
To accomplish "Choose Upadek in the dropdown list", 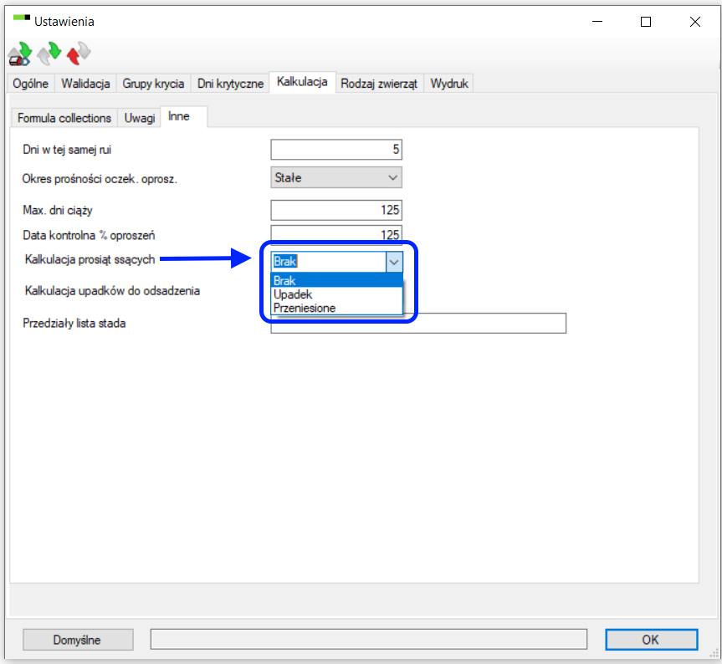I will click(336, 294).
